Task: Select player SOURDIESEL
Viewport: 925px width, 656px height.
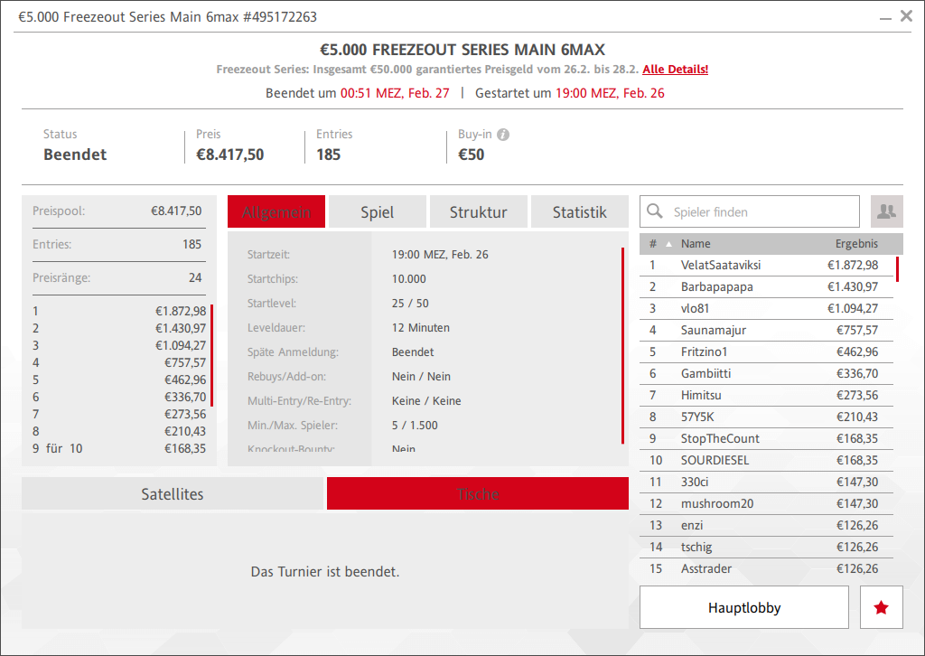Action: 766,460
